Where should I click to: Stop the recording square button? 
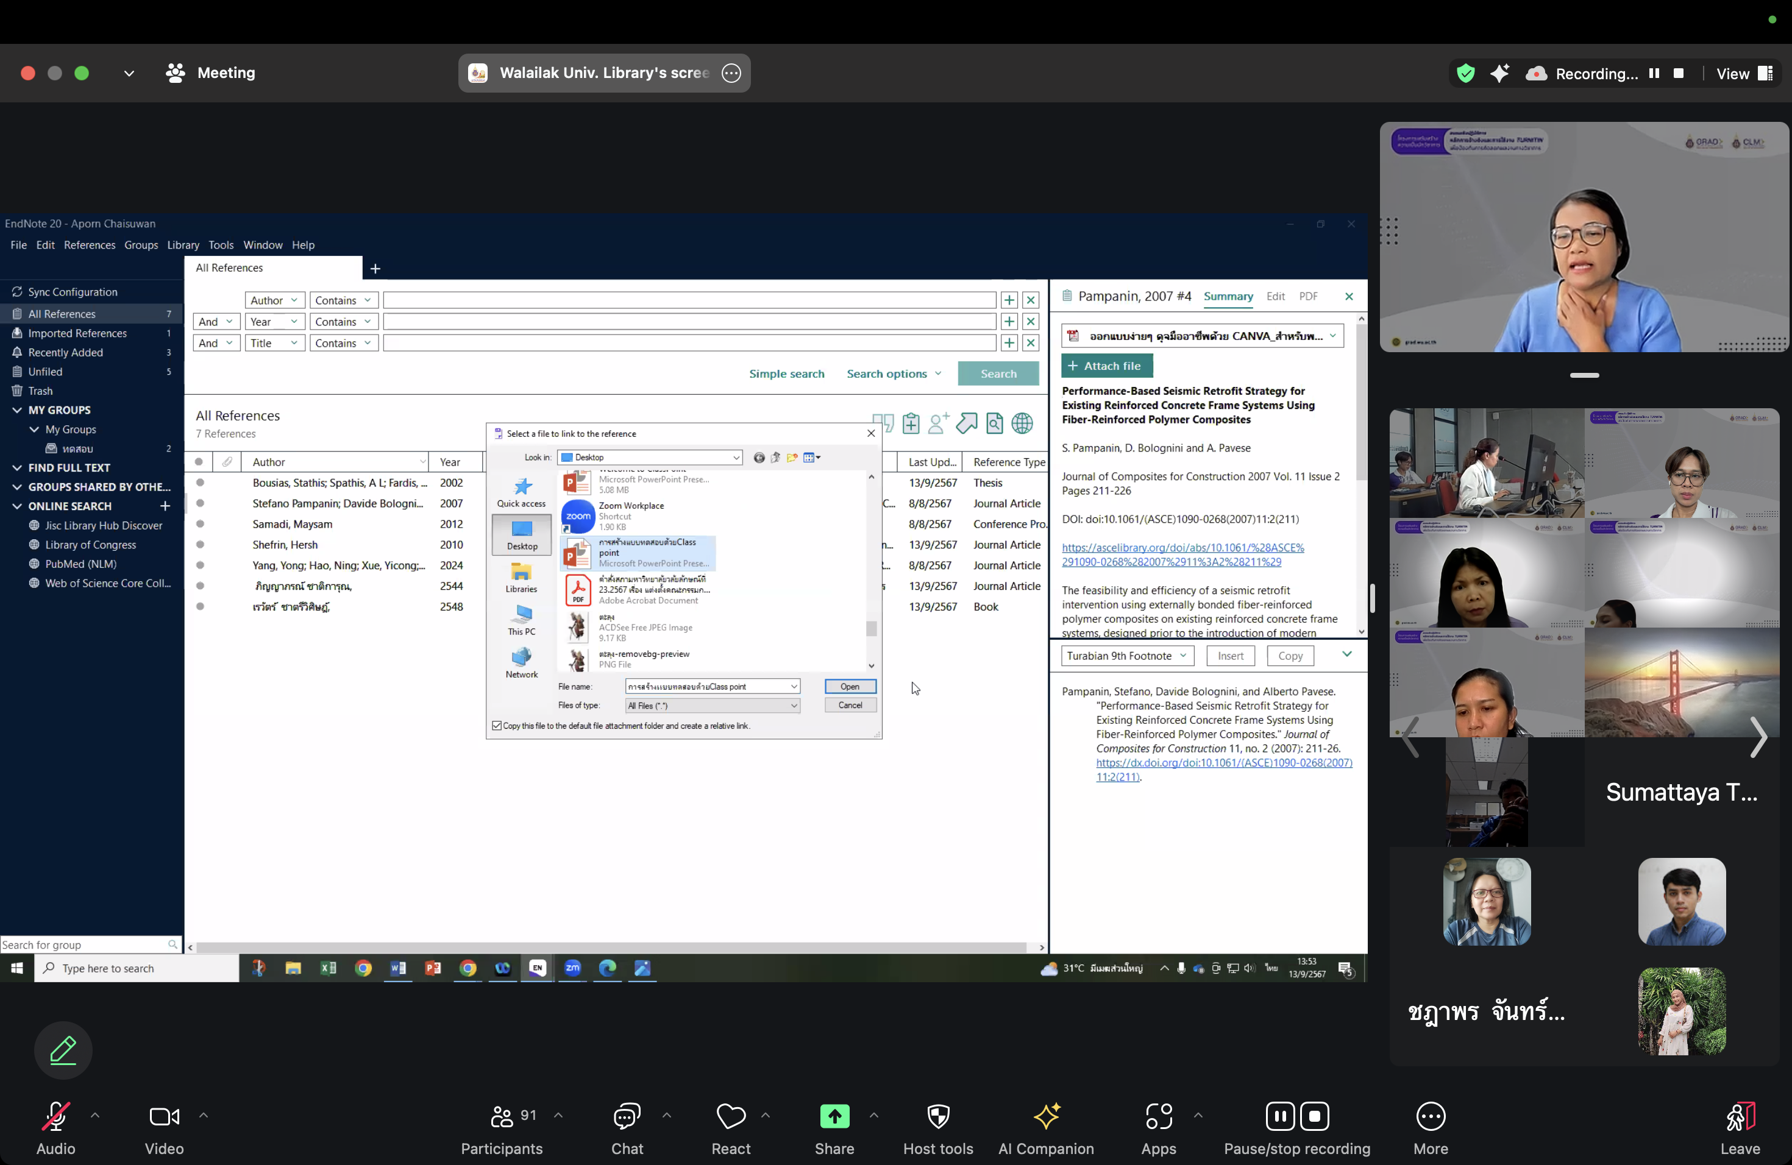[1678, 73]
